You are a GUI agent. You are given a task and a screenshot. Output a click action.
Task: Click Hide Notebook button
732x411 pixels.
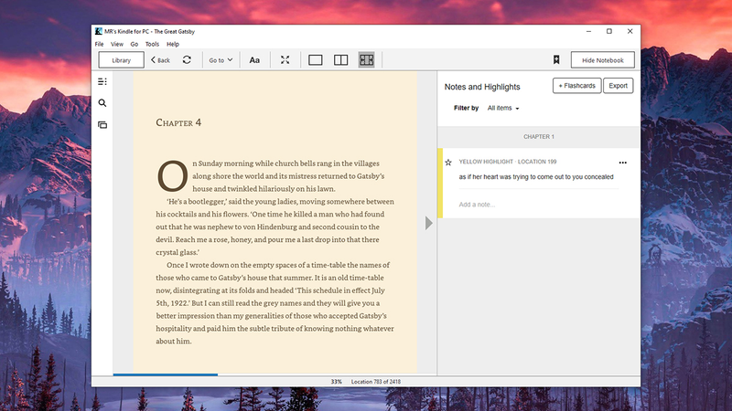coord(603,60)
